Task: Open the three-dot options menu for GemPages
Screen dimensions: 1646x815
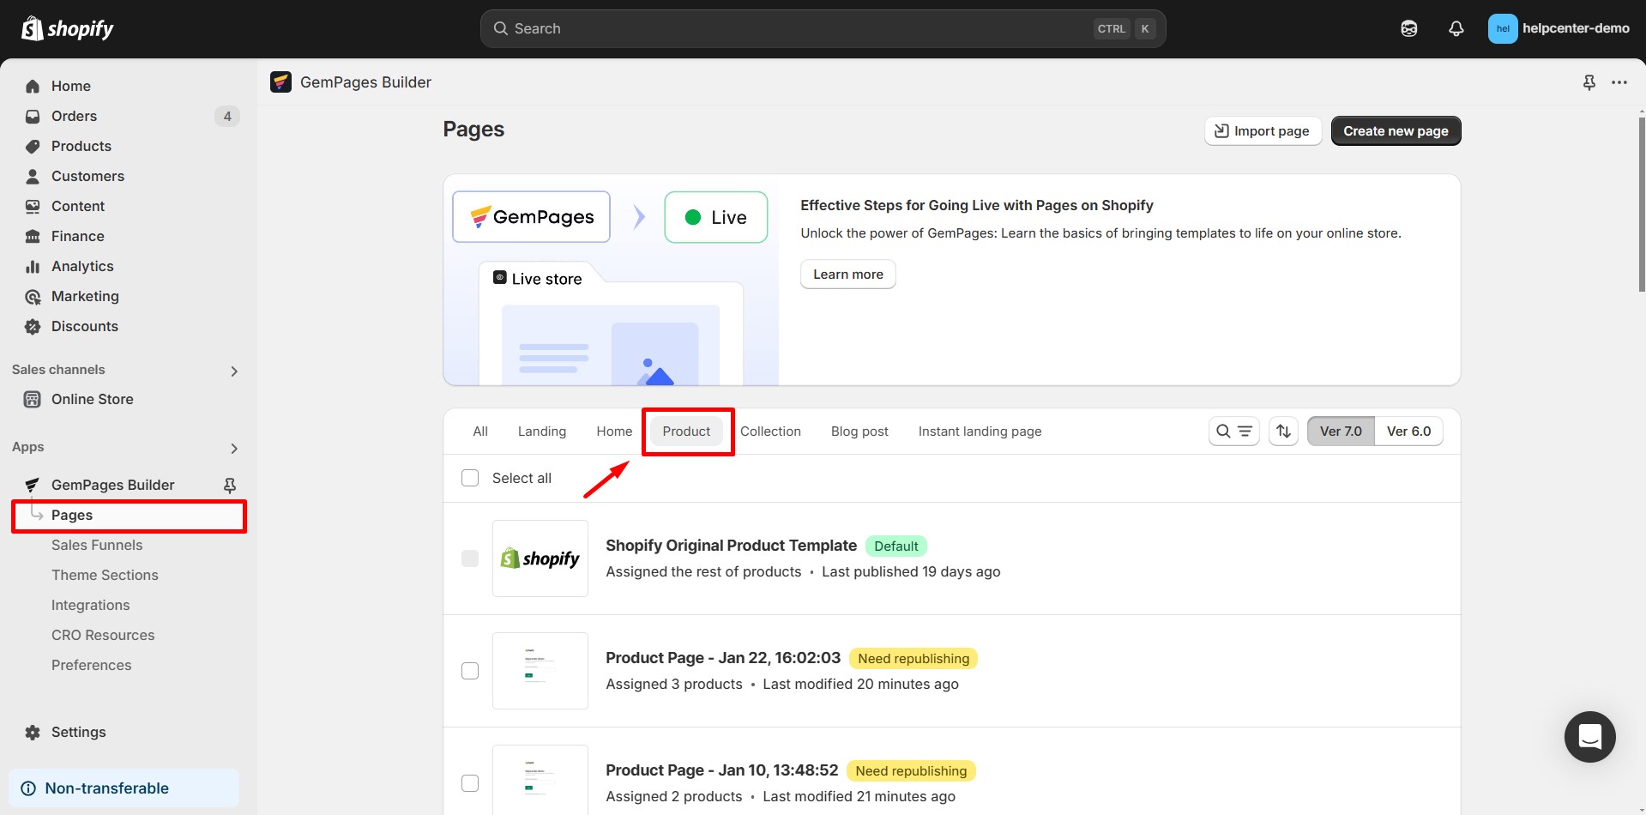Action: coord(1620,82)
